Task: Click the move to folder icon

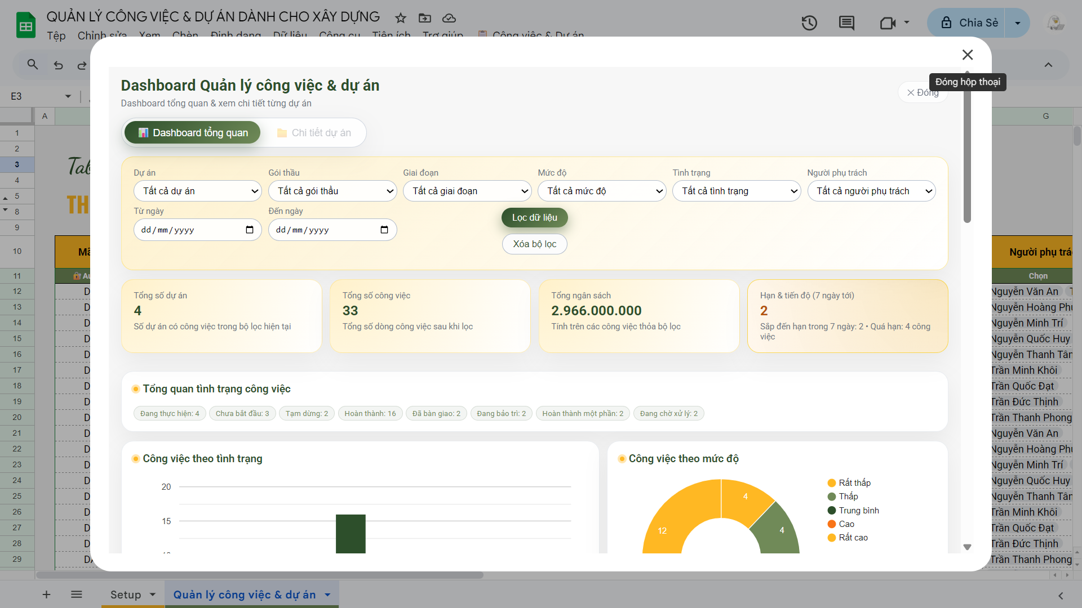Action: (x=425, y=18)
